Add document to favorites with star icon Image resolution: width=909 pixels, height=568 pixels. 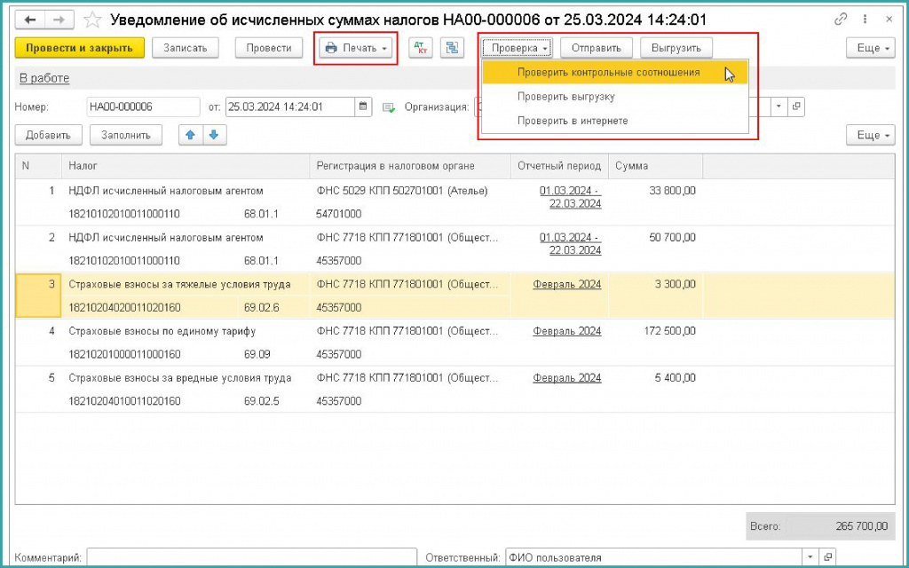92,20
